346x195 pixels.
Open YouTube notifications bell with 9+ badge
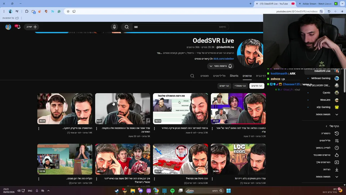[18, 27]
